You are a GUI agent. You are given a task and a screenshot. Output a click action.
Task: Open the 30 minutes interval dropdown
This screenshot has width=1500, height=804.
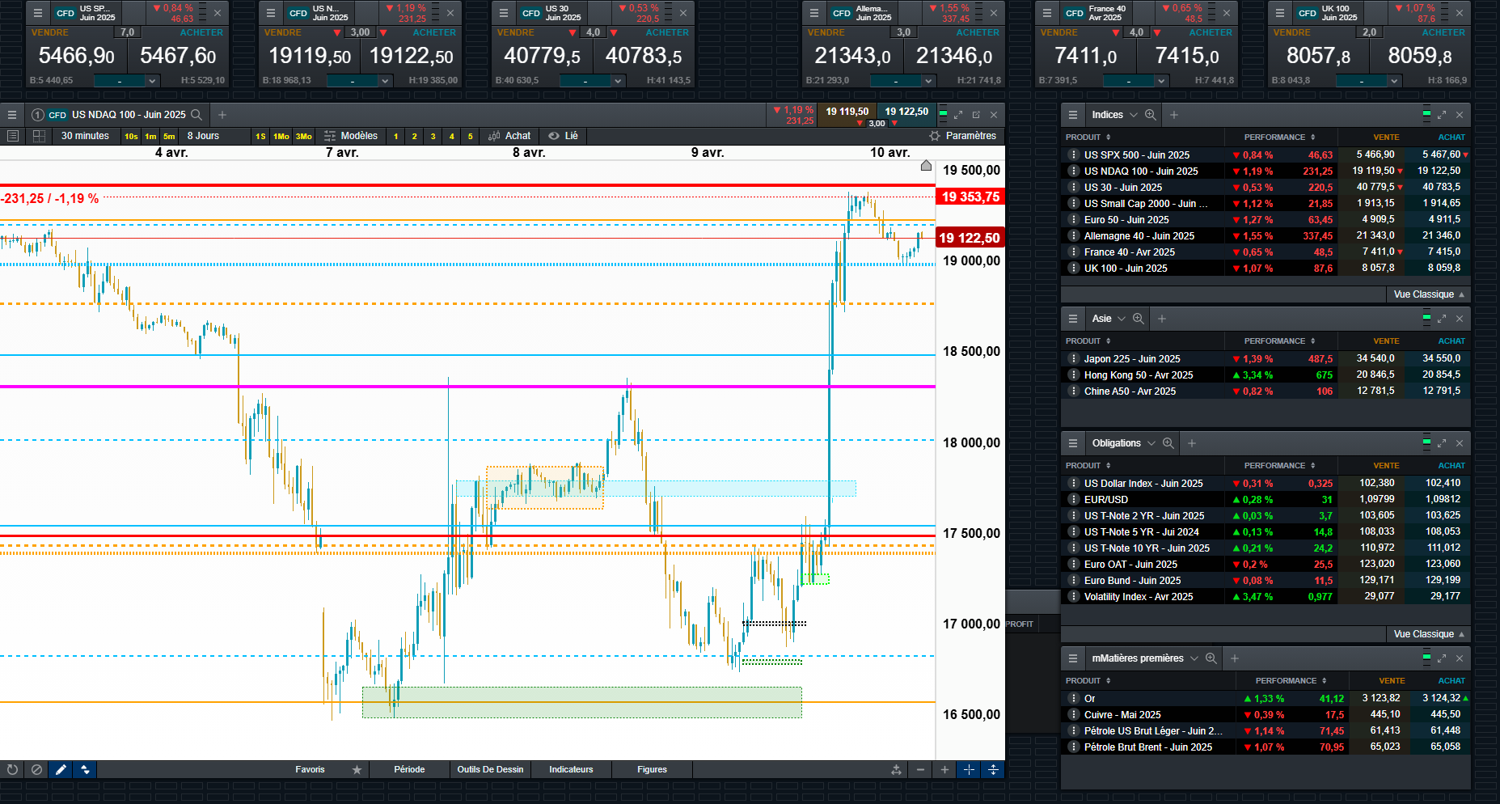(x=86, y=136)
